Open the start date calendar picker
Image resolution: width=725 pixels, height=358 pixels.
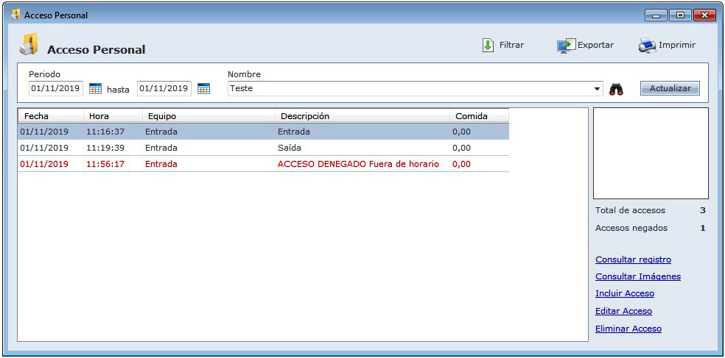click(x=95, y=89)
